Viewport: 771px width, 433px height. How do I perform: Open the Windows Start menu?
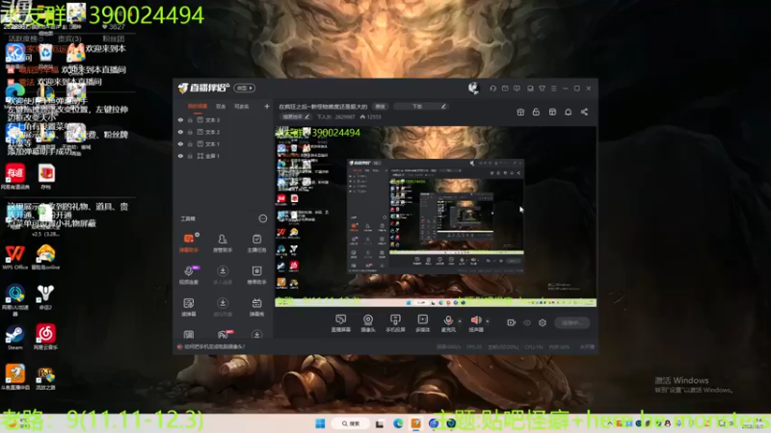[x=320, y=423]
